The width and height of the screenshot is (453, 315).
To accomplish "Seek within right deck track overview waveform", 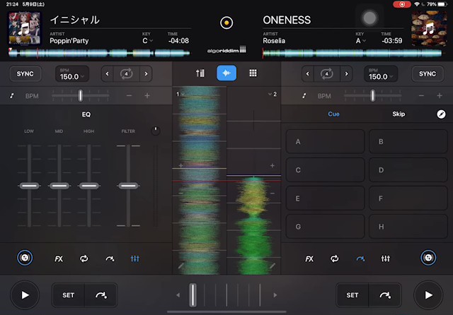I will coord(352,53).
